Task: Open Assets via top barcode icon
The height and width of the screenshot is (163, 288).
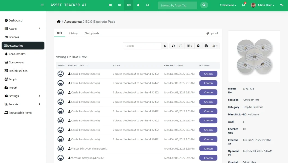Action: [x=110, y=5]
